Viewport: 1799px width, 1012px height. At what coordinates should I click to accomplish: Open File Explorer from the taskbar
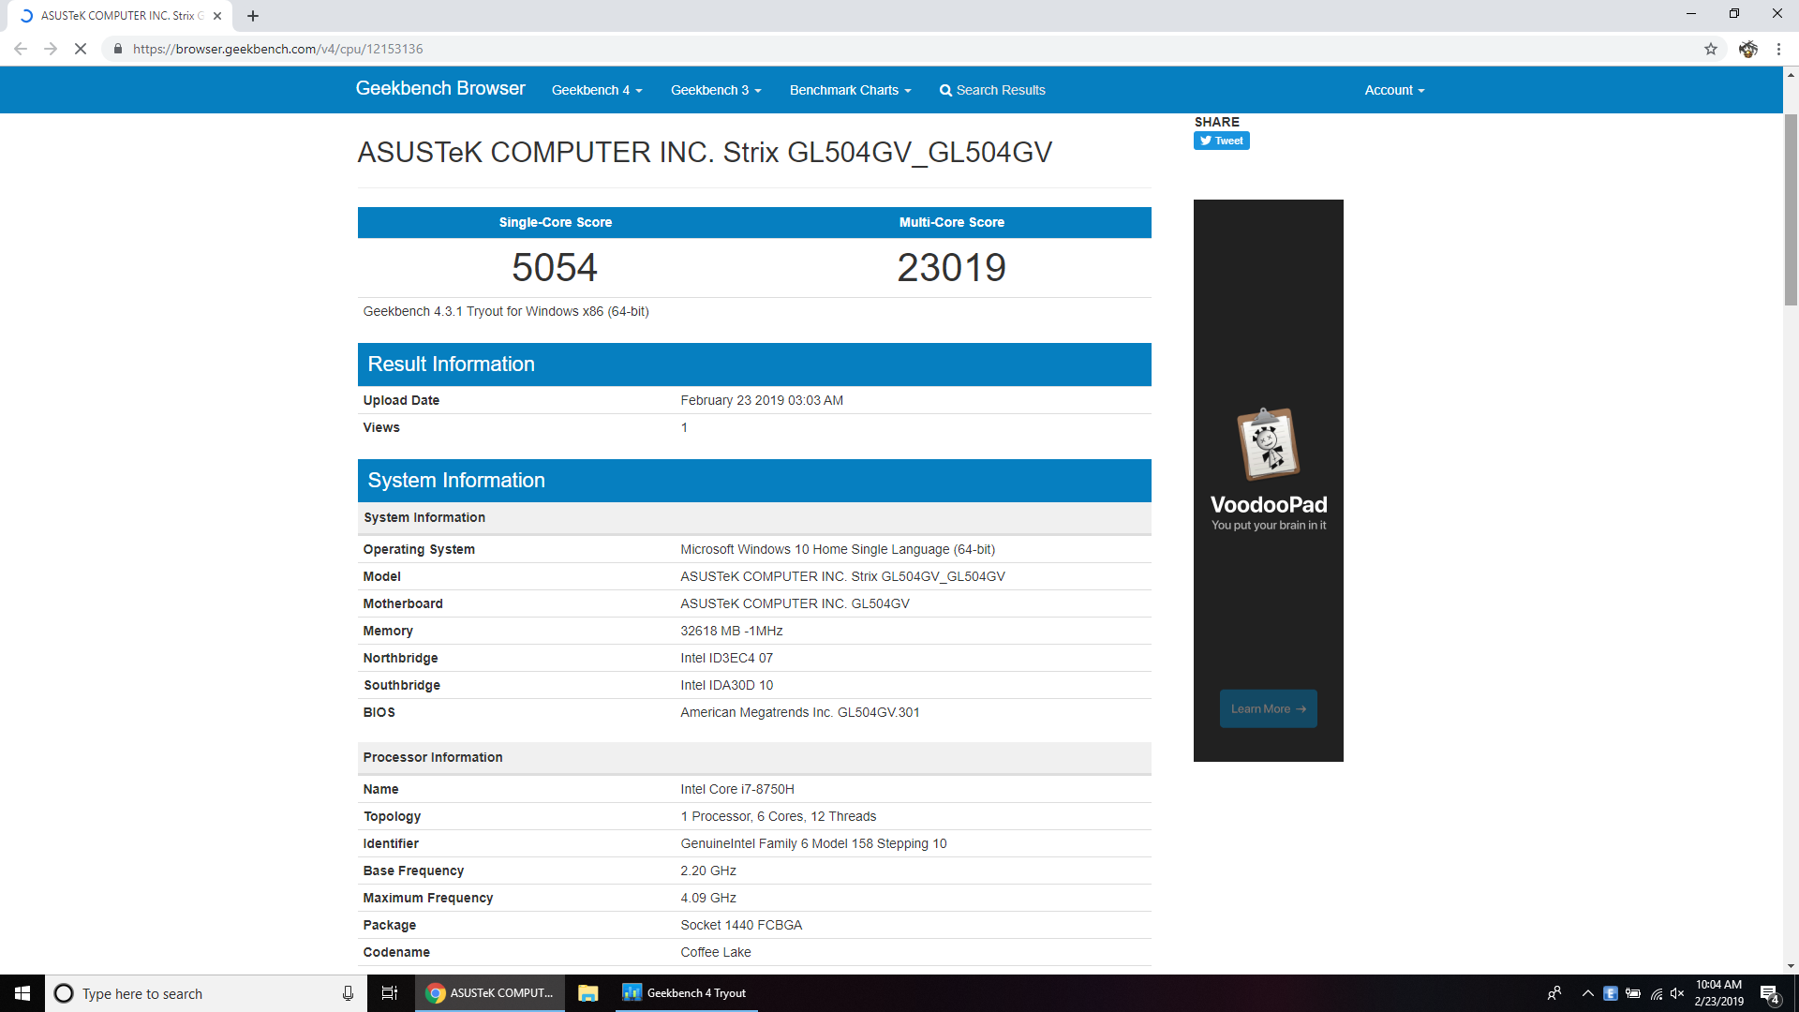[588, 993]
